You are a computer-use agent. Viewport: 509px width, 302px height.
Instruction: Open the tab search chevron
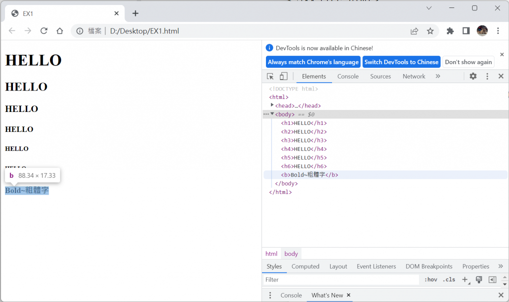pos(429,8)
